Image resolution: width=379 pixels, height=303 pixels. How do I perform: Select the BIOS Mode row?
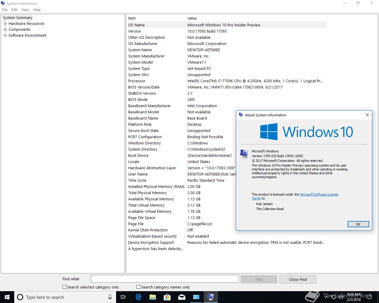(227, 100)
